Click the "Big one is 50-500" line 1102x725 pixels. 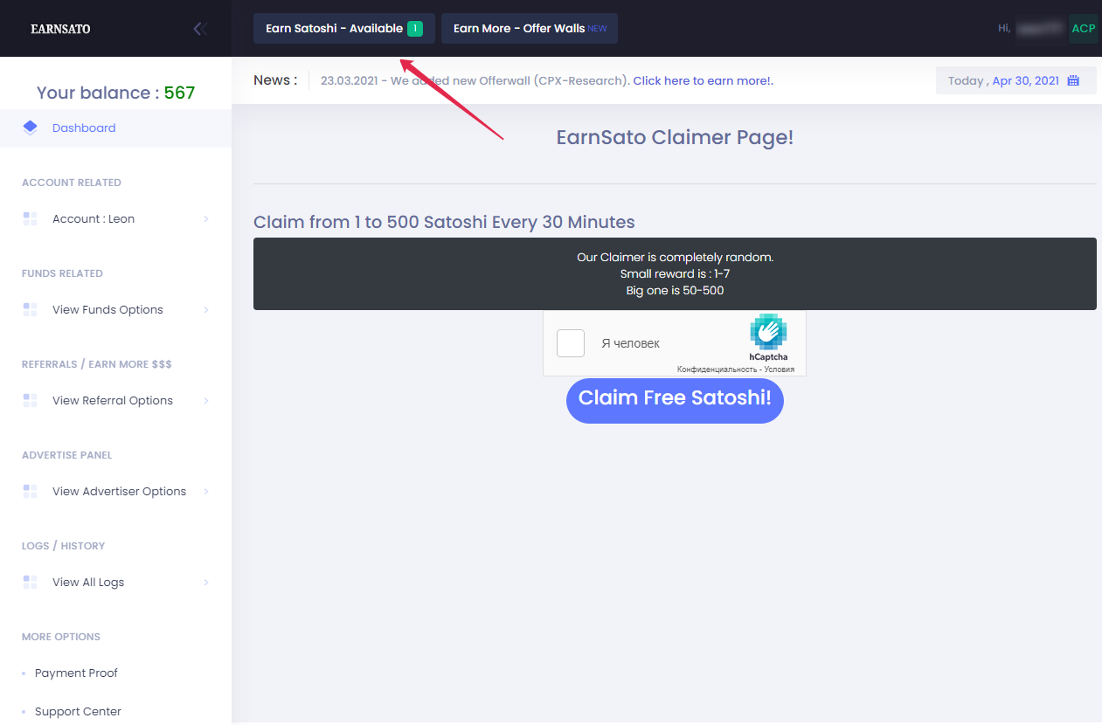coord(675,291)
